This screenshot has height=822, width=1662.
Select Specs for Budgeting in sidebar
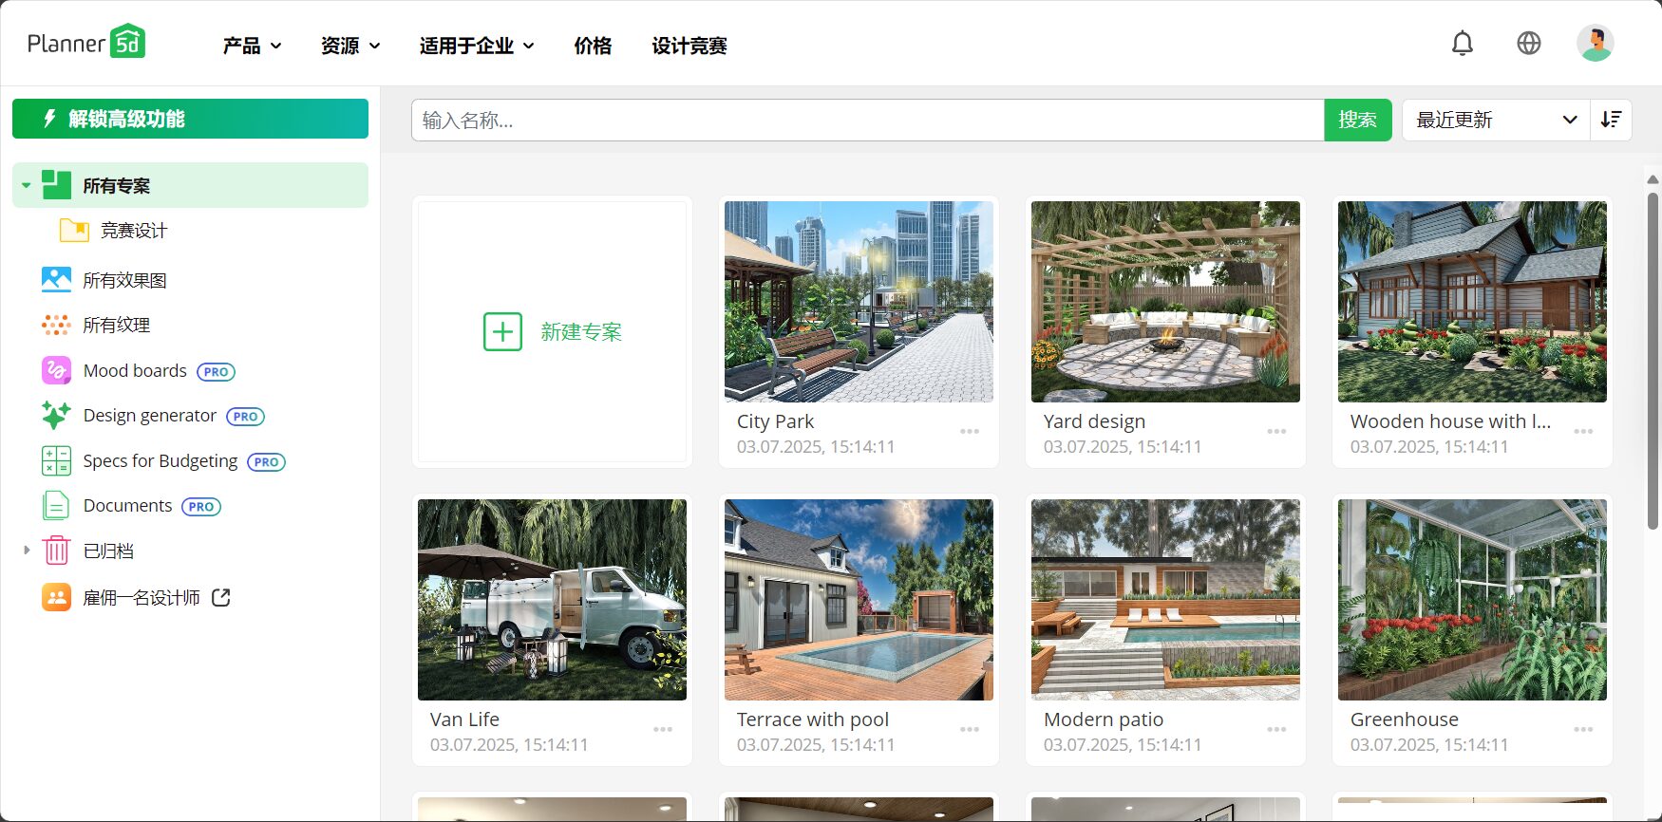161,460
